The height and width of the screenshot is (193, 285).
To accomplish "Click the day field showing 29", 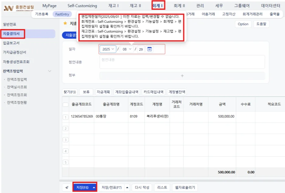I will pos(141,49).
